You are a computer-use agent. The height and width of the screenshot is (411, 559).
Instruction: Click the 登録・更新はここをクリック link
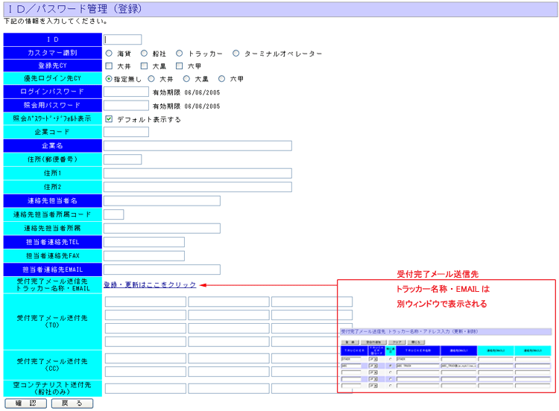coord(150,284)
